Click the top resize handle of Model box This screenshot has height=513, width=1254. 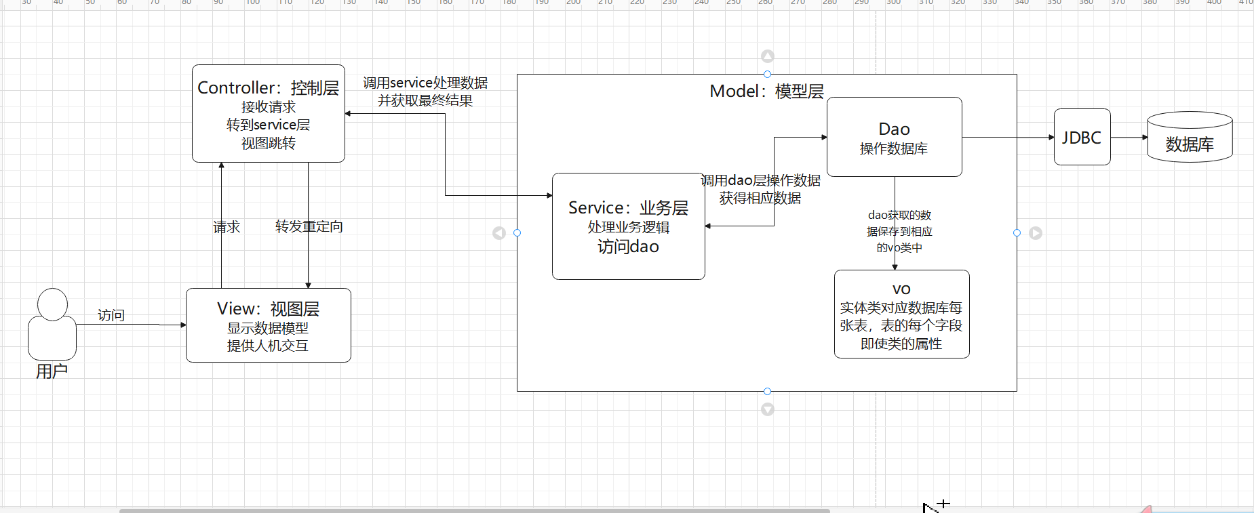767,74
